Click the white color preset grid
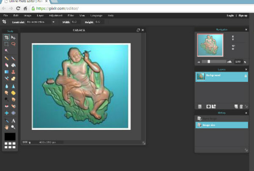This screenshot has height=171, width=254. [10, 146]
